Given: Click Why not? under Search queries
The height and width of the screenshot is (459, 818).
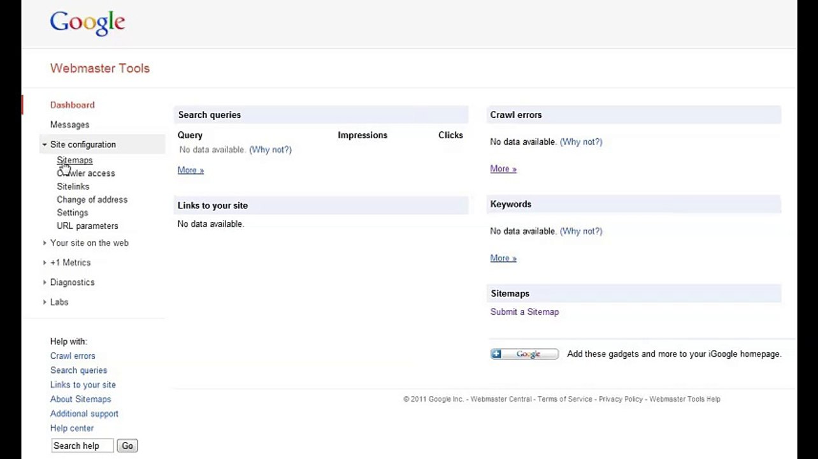Looking at the screenshot, I should 270,150.
